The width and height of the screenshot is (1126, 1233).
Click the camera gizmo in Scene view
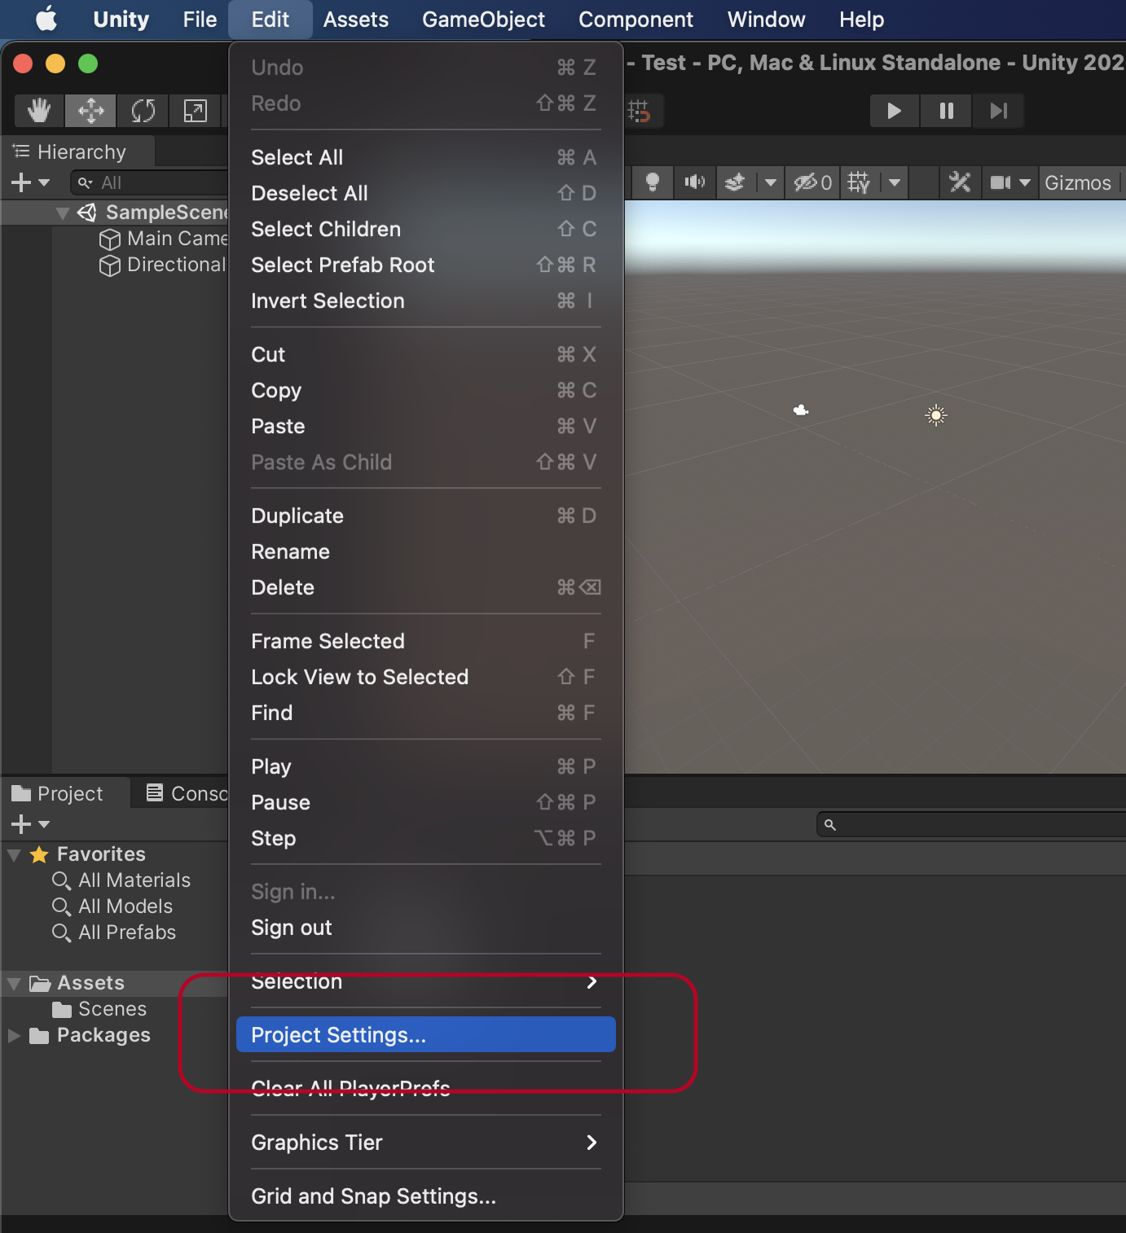(801, 410)
